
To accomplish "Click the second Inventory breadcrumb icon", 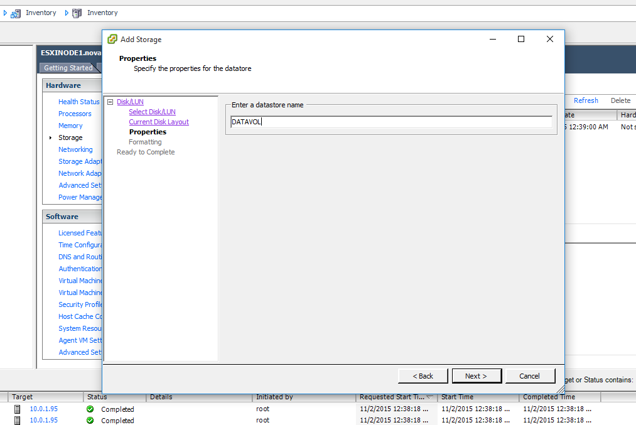I will (x=77, y=13).
